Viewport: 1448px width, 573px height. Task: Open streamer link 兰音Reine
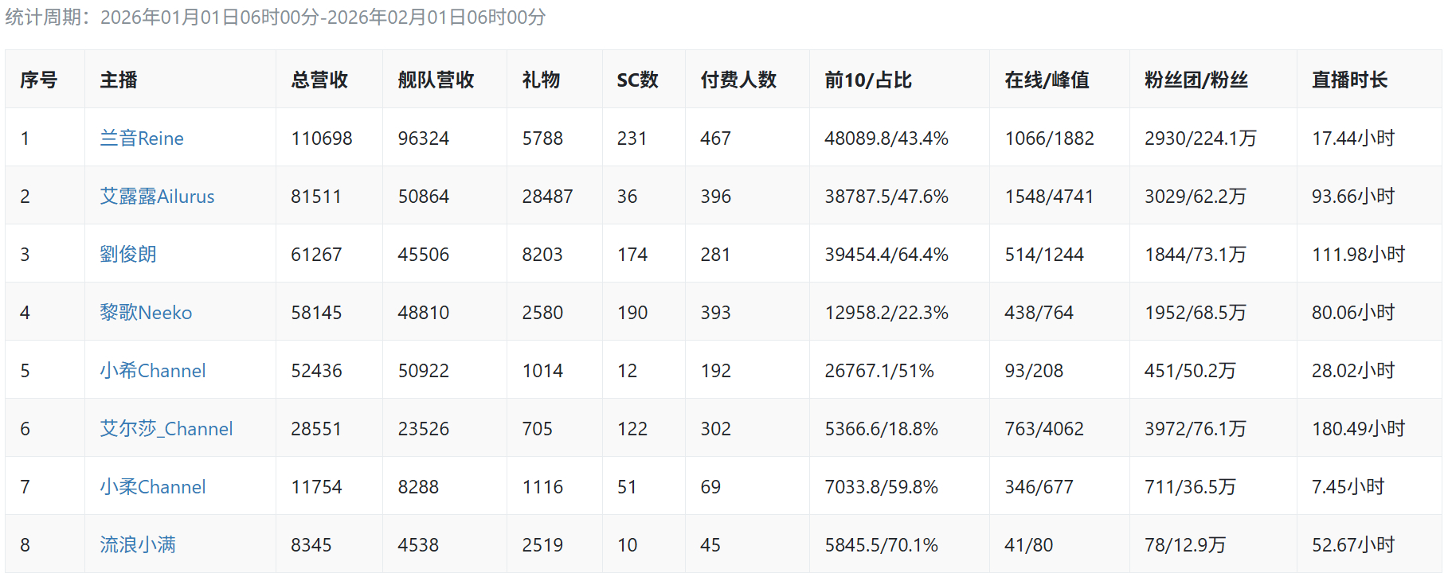142,138
